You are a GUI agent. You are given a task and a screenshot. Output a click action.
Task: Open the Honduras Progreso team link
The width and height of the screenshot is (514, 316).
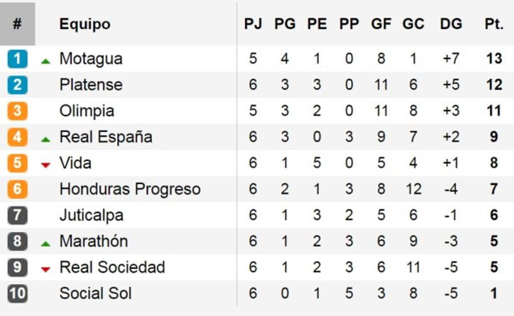coord(130,189)
